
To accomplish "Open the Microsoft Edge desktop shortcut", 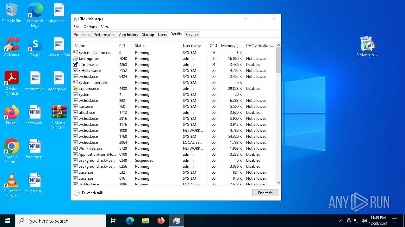I will (35, 15).
